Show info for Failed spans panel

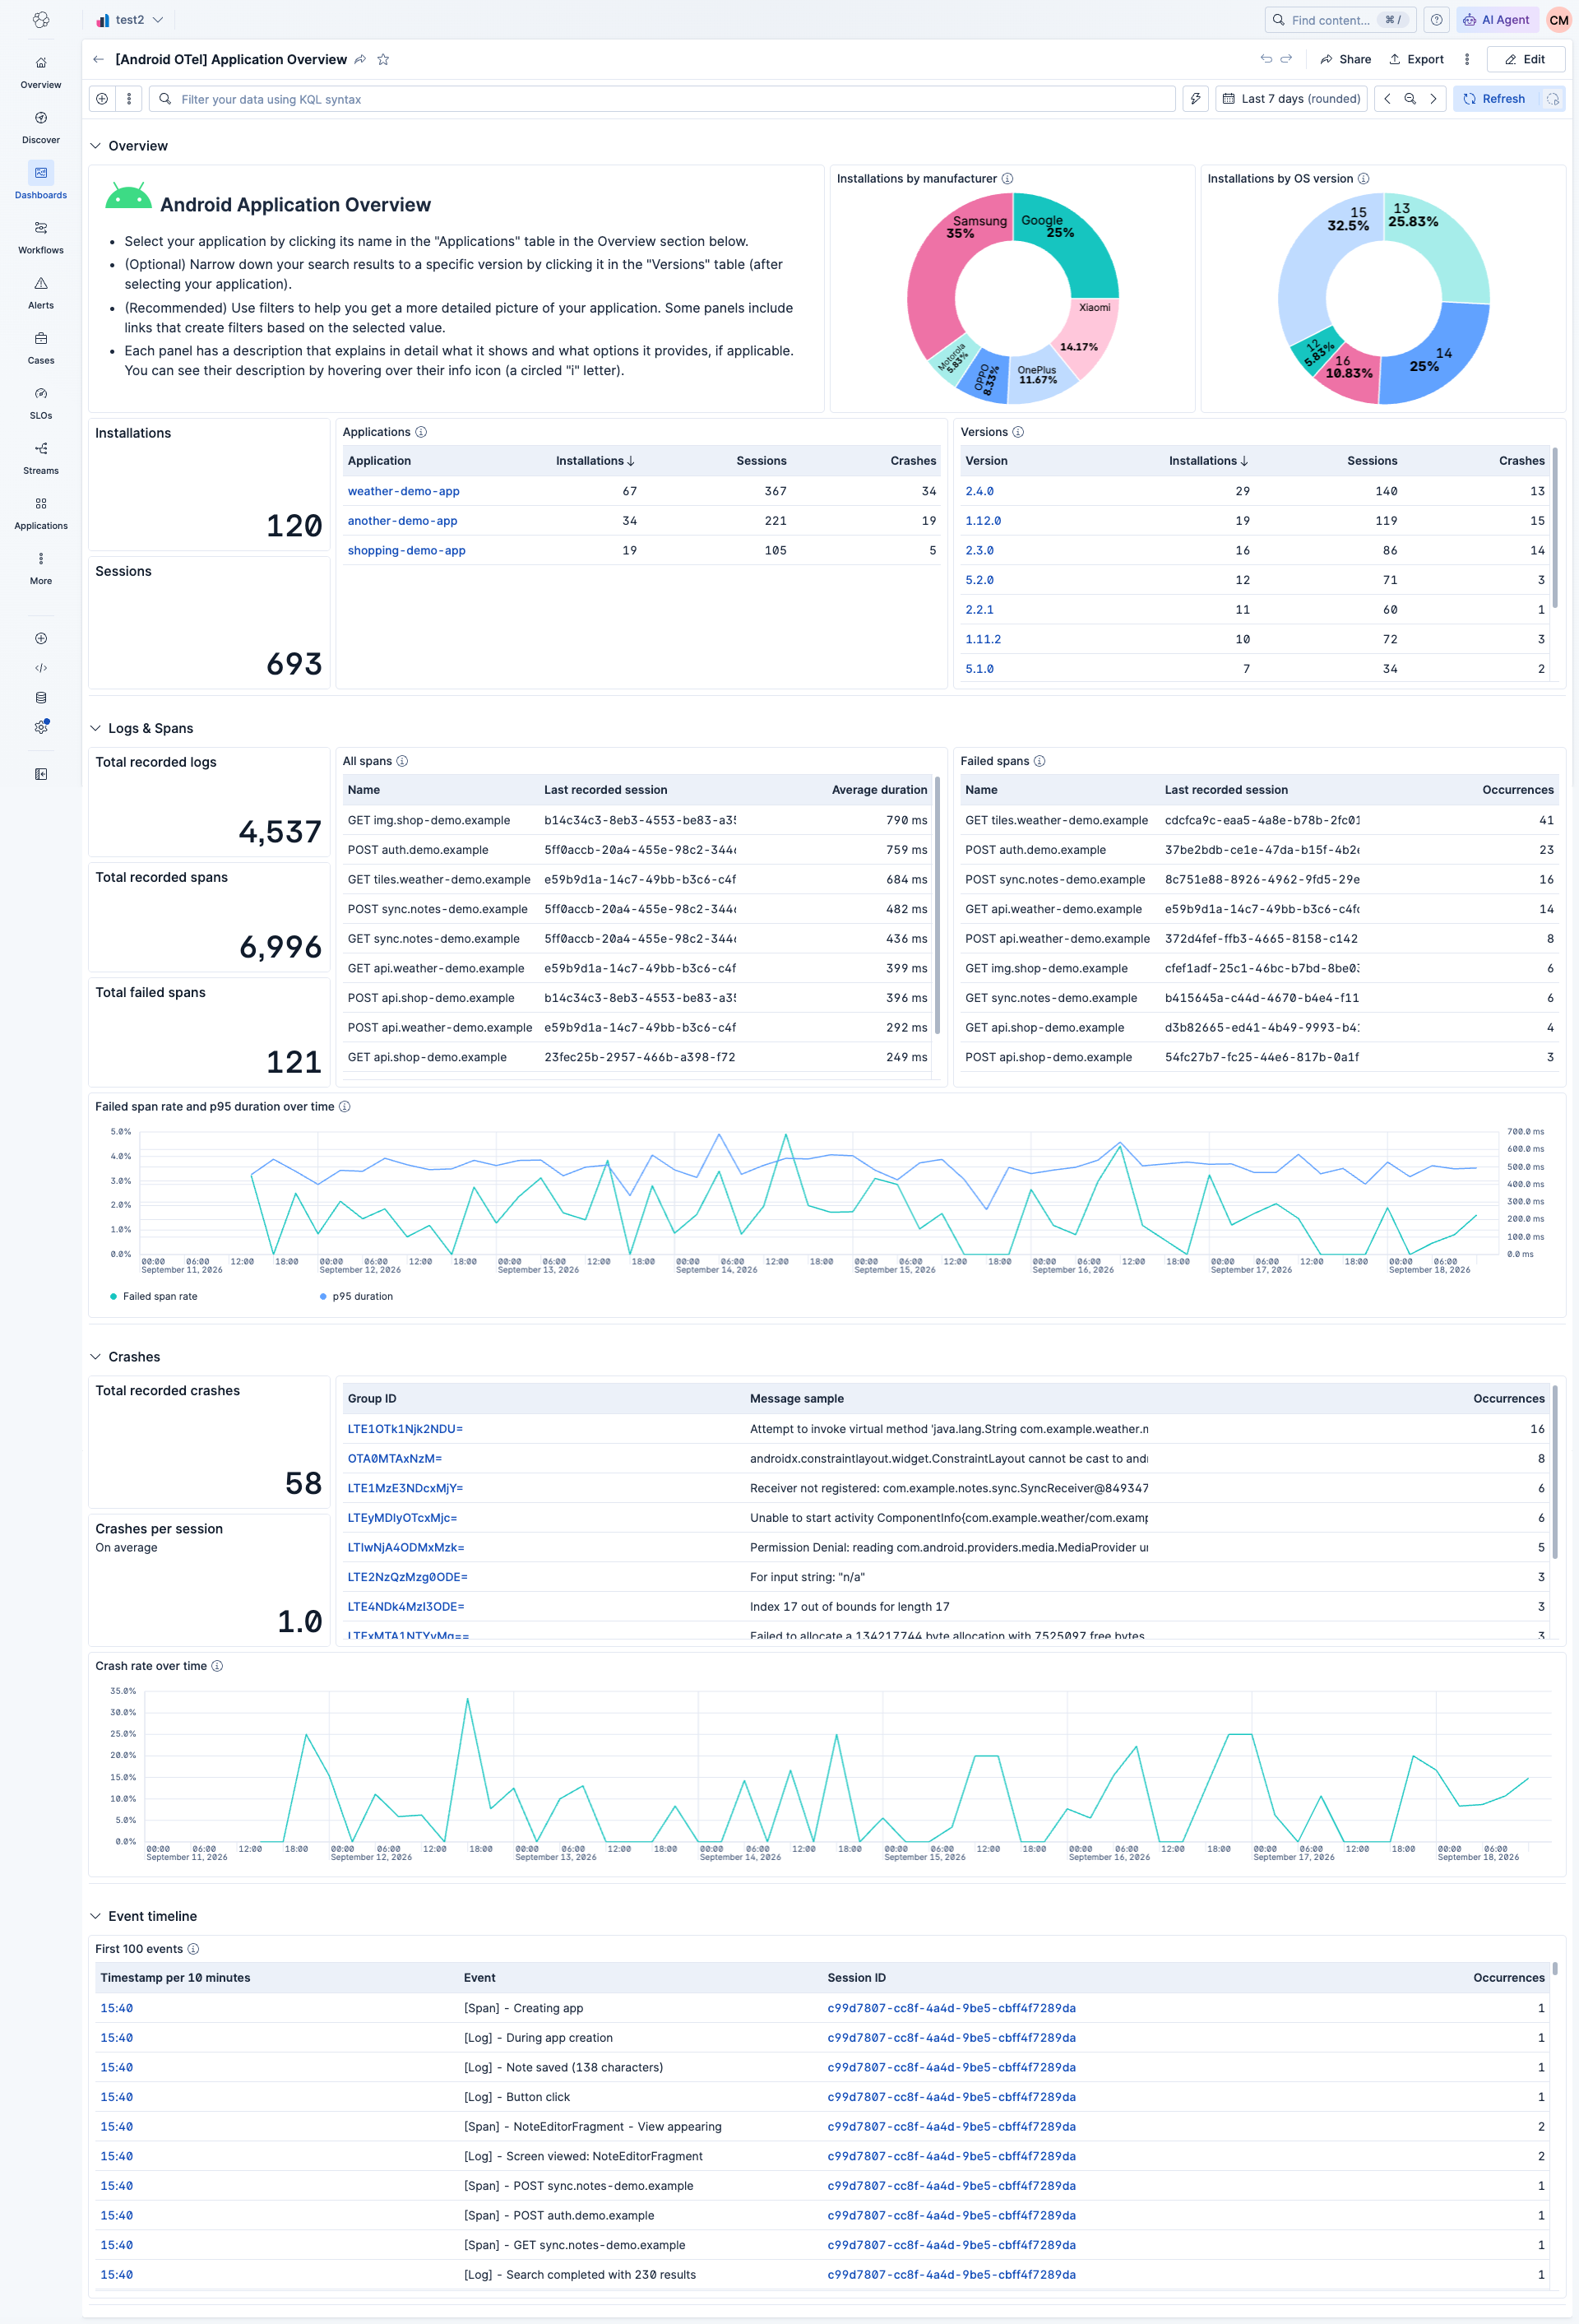click(x=1039, y=761)
